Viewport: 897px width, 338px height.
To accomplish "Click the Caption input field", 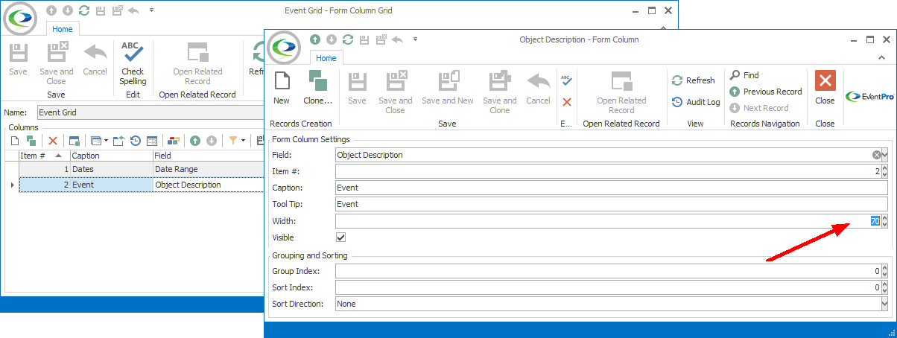I will tap(612, 188).
